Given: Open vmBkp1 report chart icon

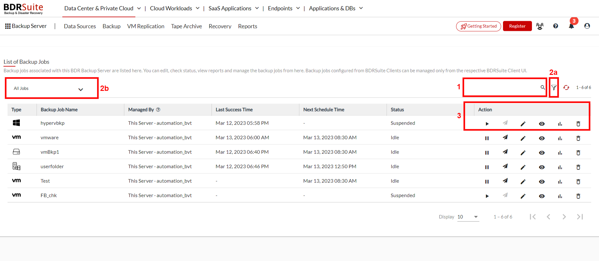Looking at the screenshot, I should [560, 153].
